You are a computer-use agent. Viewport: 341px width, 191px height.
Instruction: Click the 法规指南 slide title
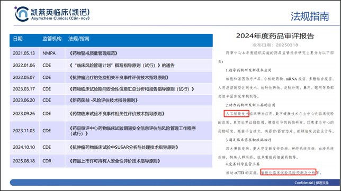[310, 16]
